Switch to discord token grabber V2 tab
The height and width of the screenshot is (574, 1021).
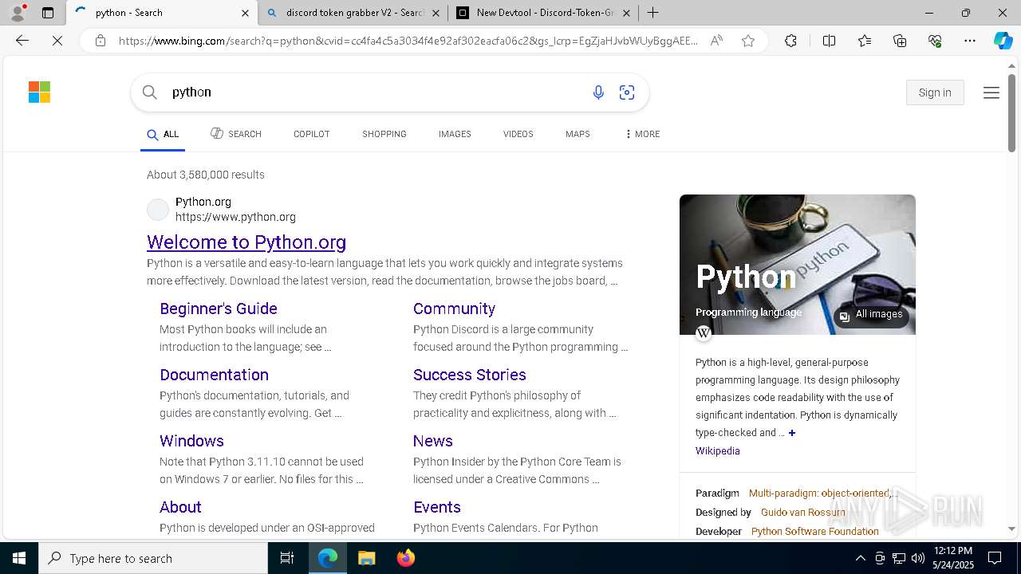[x=353, y=13]
